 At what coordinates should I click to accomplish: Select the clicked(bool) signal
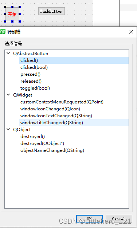click(74, 67)
